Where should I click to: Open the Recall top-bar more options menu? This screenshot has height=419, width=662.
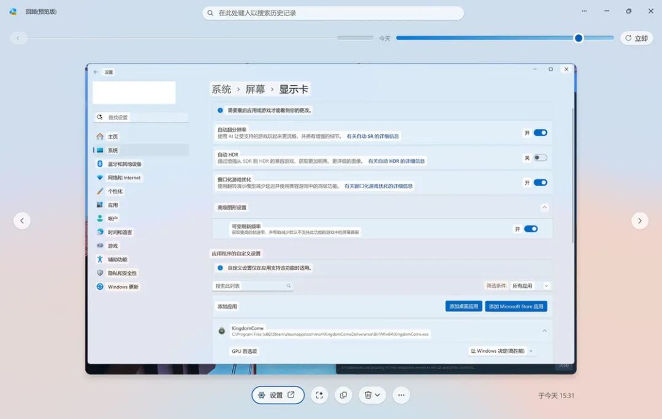point(584,12)
